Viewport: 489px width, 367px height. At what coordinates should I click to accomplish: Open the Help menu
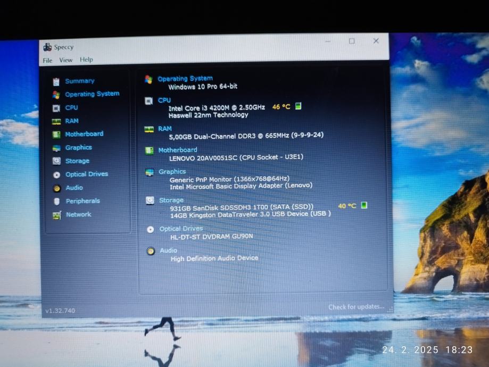[86, 60]
